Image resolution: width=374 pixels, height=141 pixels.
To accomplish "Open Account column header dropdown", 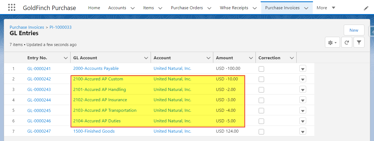I will (x=208, y=58).
